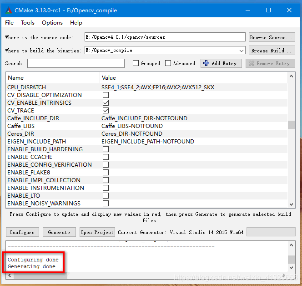Select the Caffe_INCLUDE_DIR entry name
302x286 pixels.
click(x=33, y=118)
